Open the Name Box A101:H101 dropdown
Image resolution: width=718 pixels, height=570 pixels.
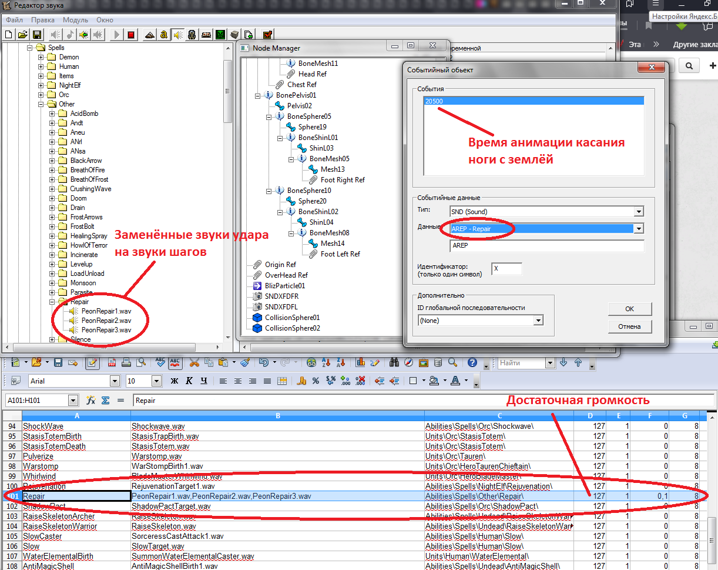click(73, 401)
